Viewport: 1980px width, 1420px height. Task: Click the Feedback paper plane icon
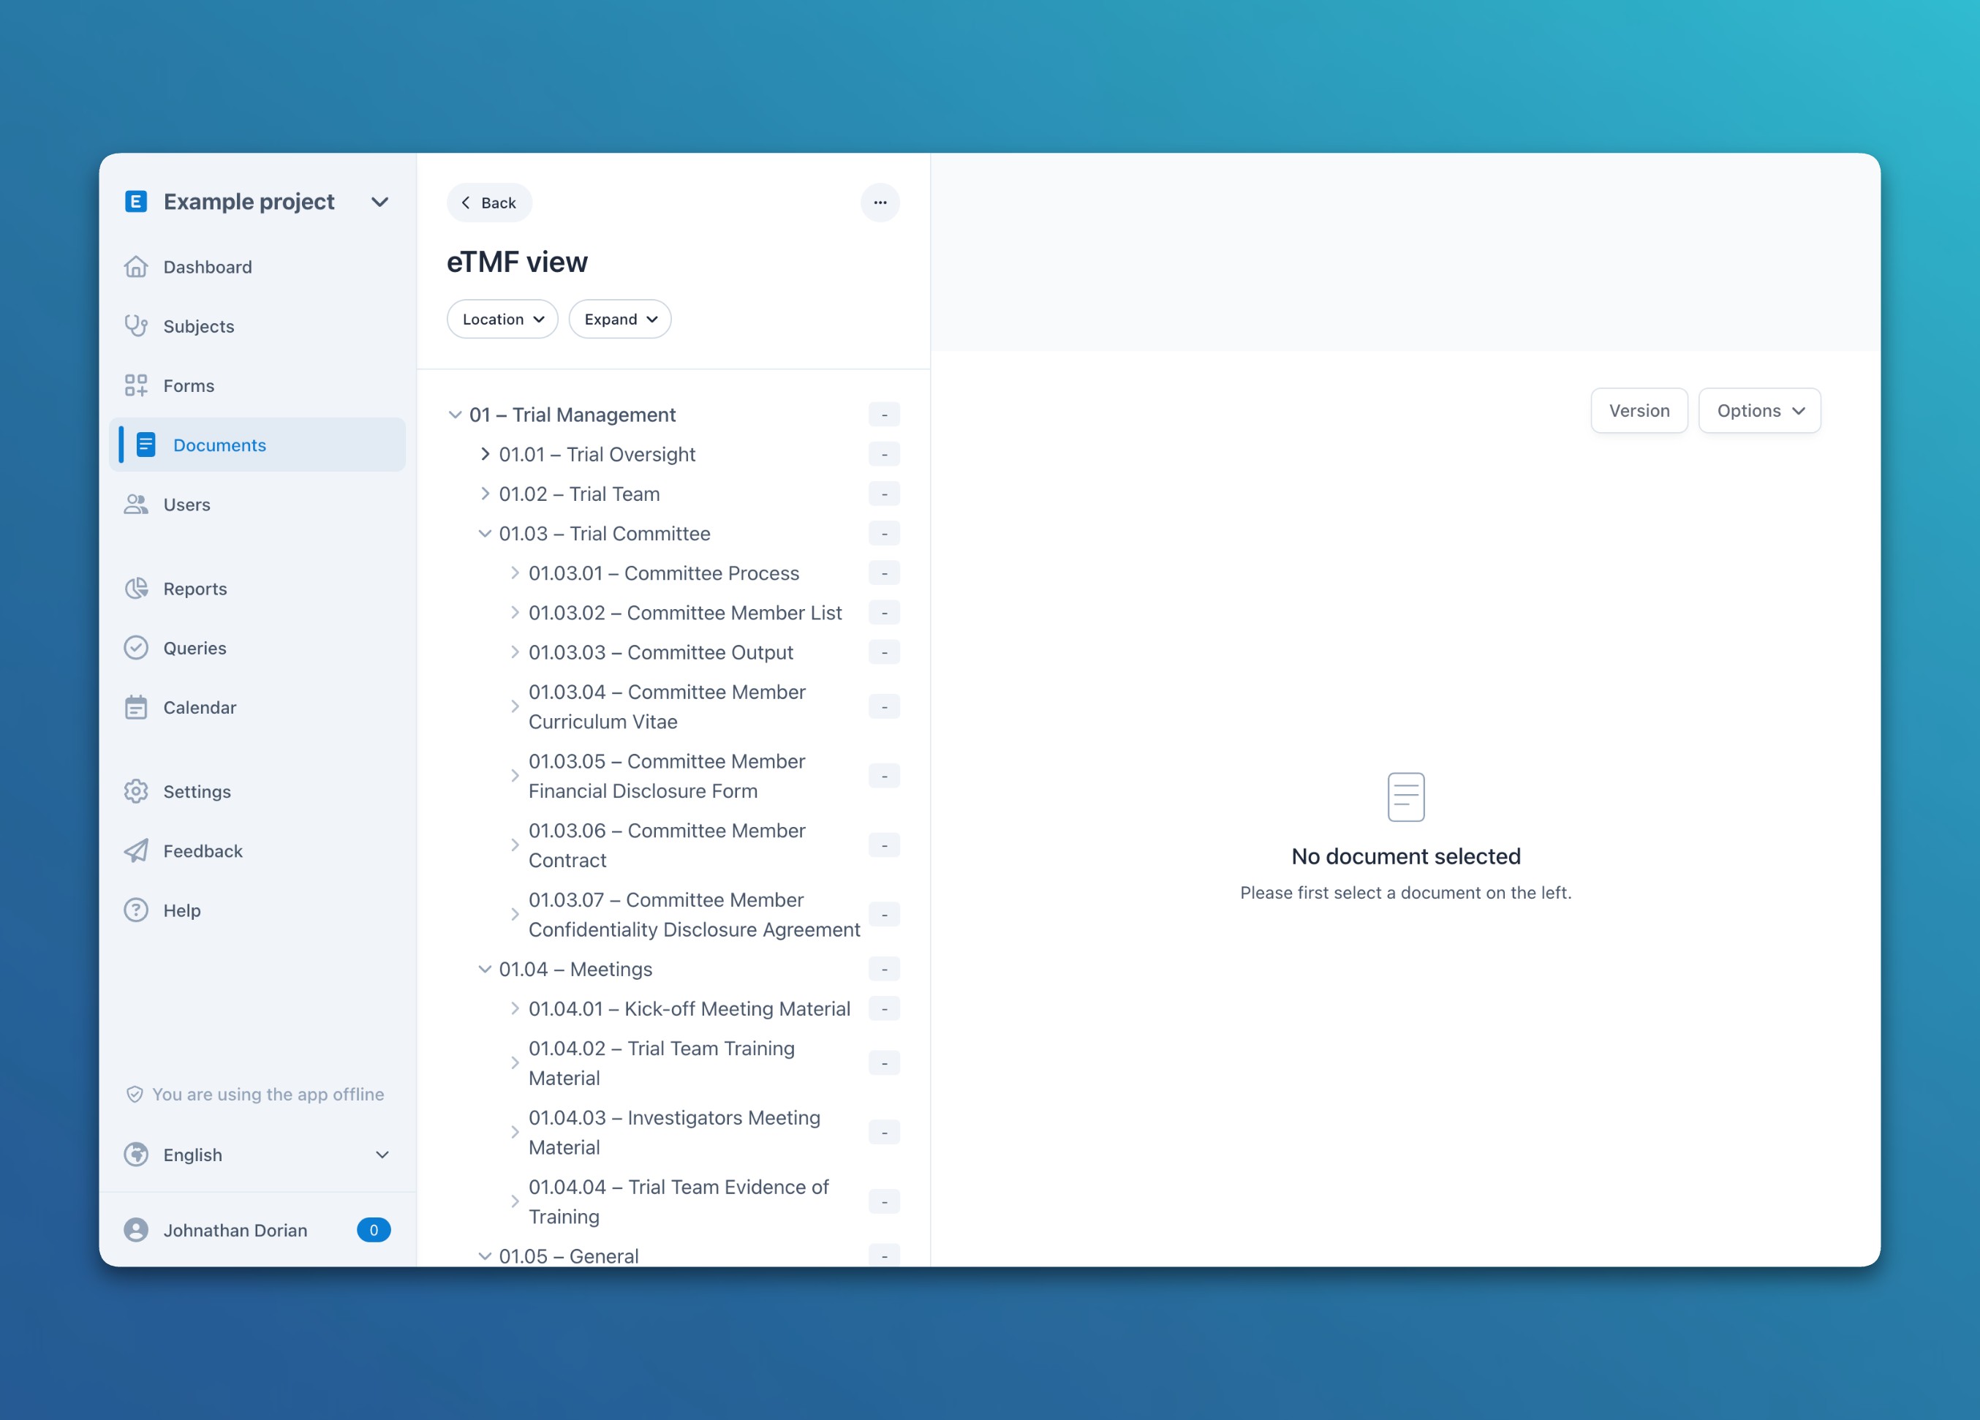[136, 850]
